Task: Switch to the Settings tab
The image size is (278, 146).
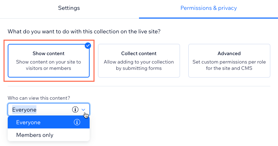Action: tap(69, 8)
